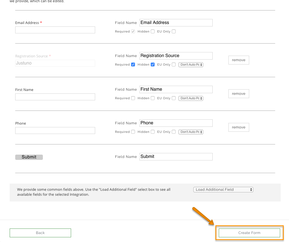Click the gray Submit preview button
The image size is (289, 242).
(29, 157)
